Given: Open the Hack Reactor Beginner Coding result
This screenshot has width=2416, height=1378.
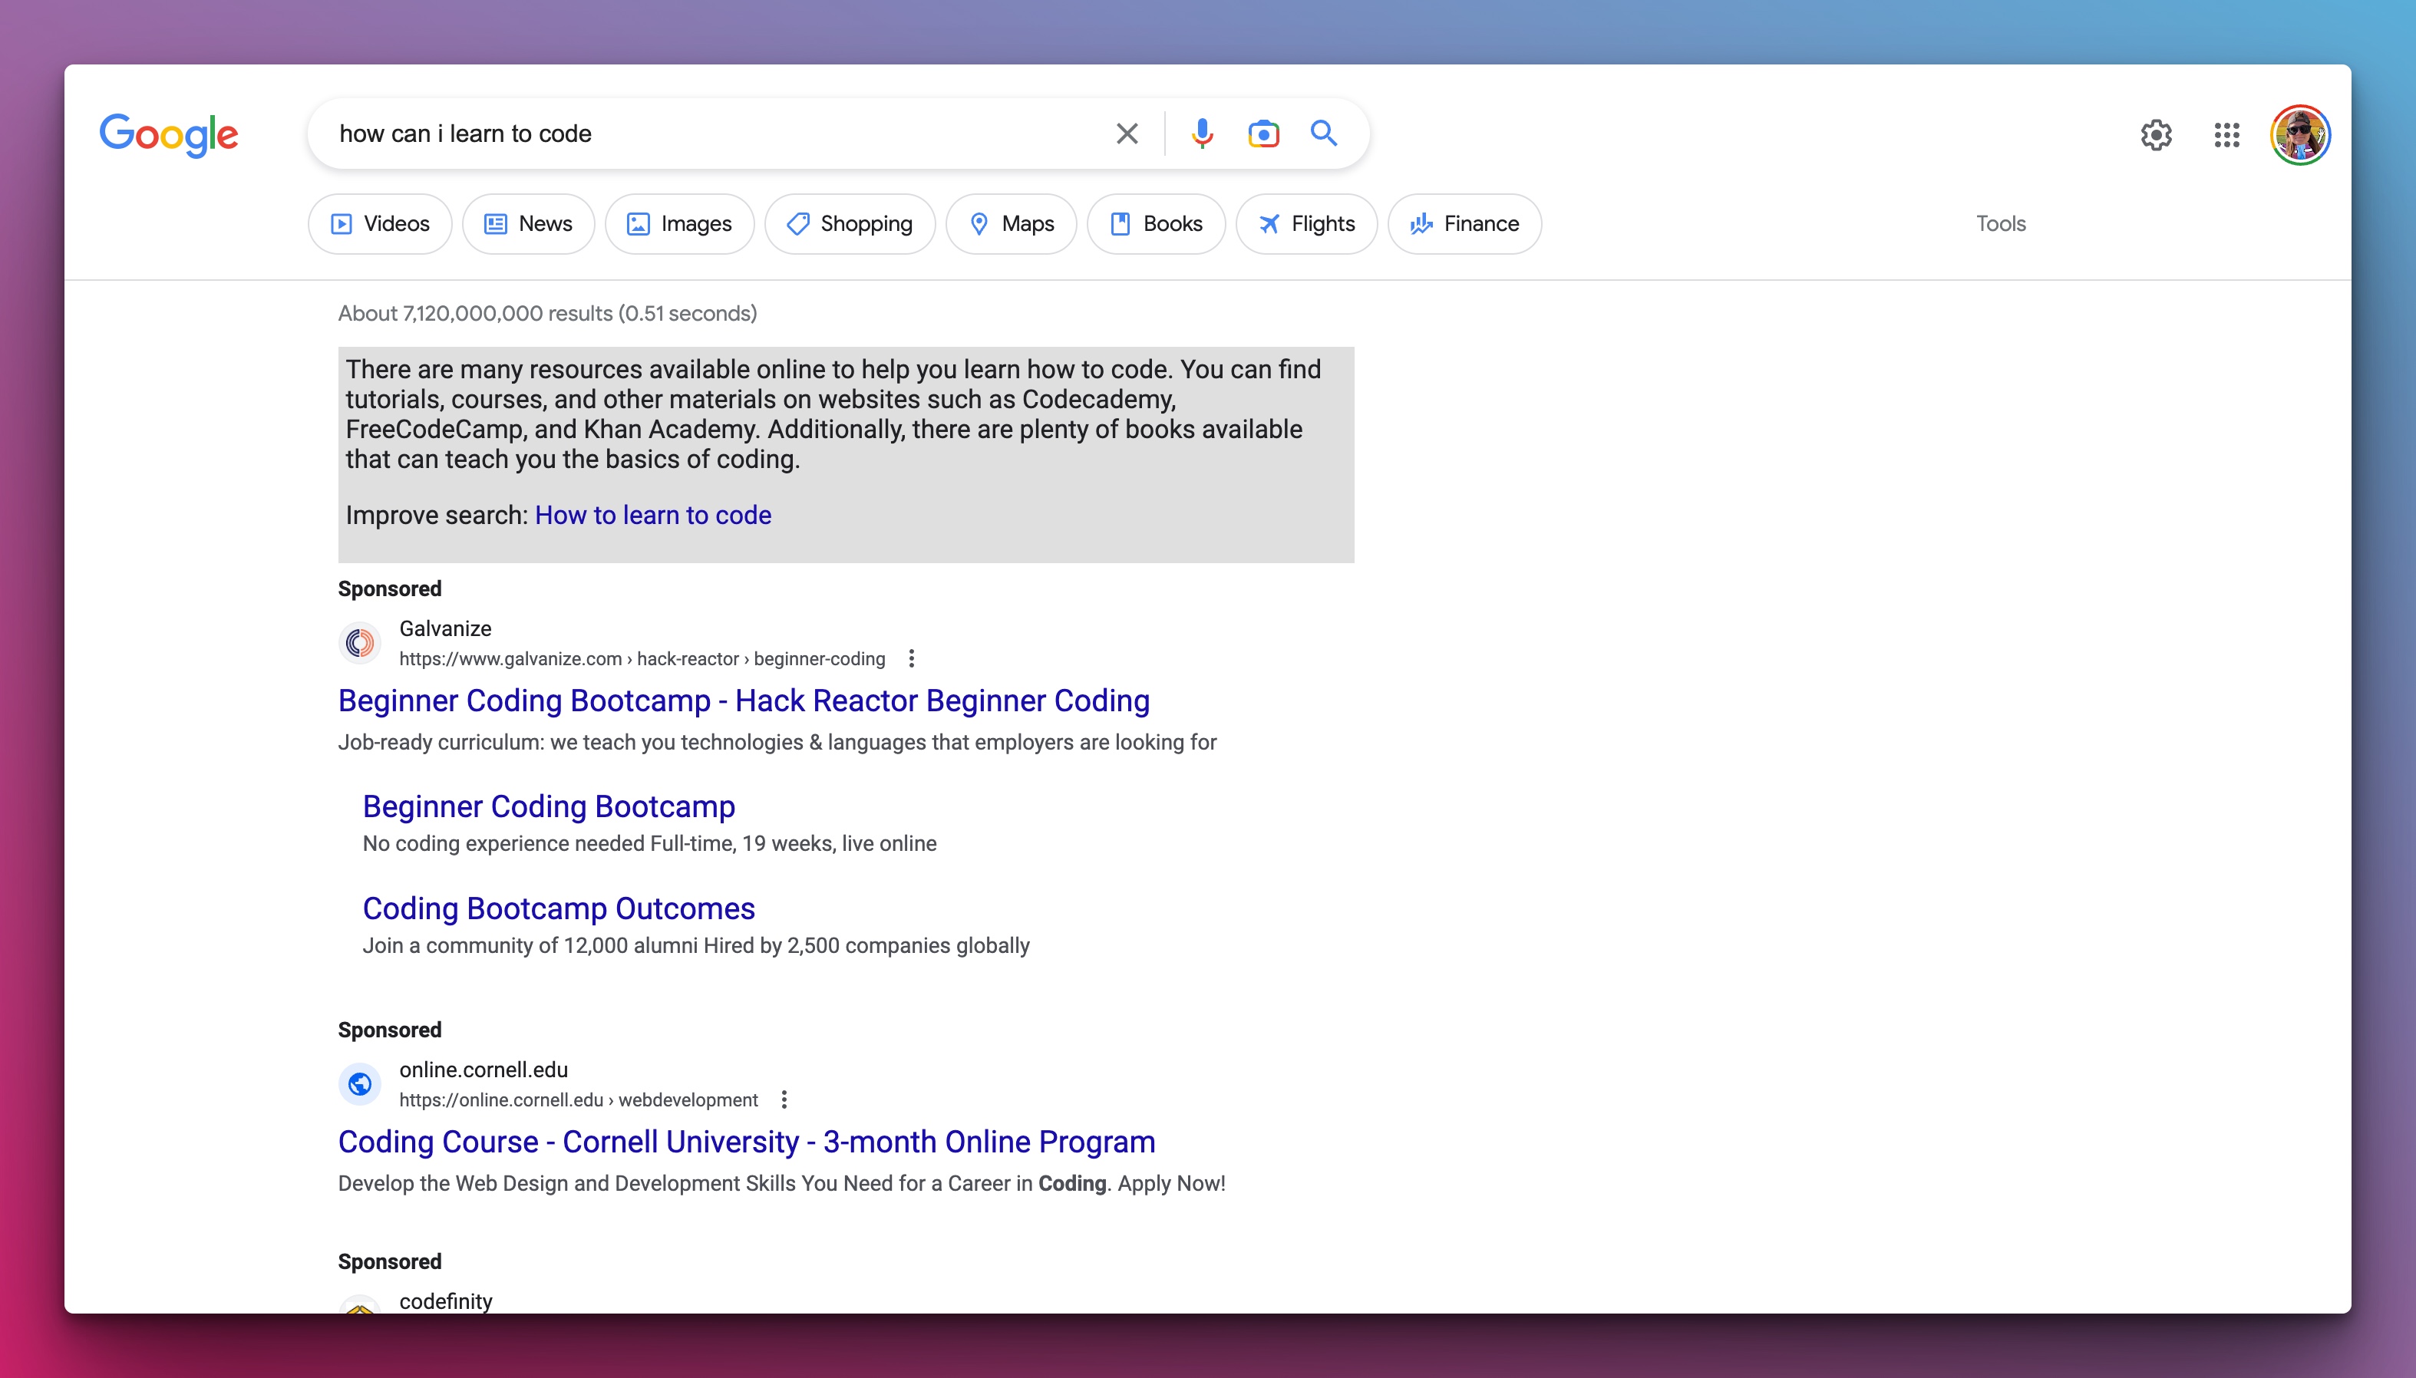Looking at the screenshot, I should tap(743, 701).
